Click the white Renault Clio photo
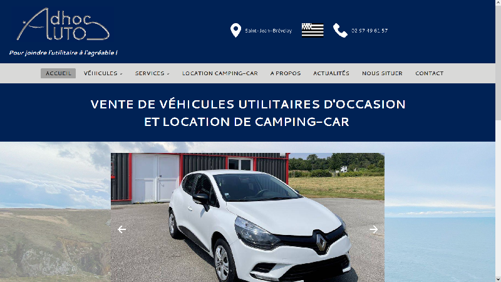 [247, 217]
